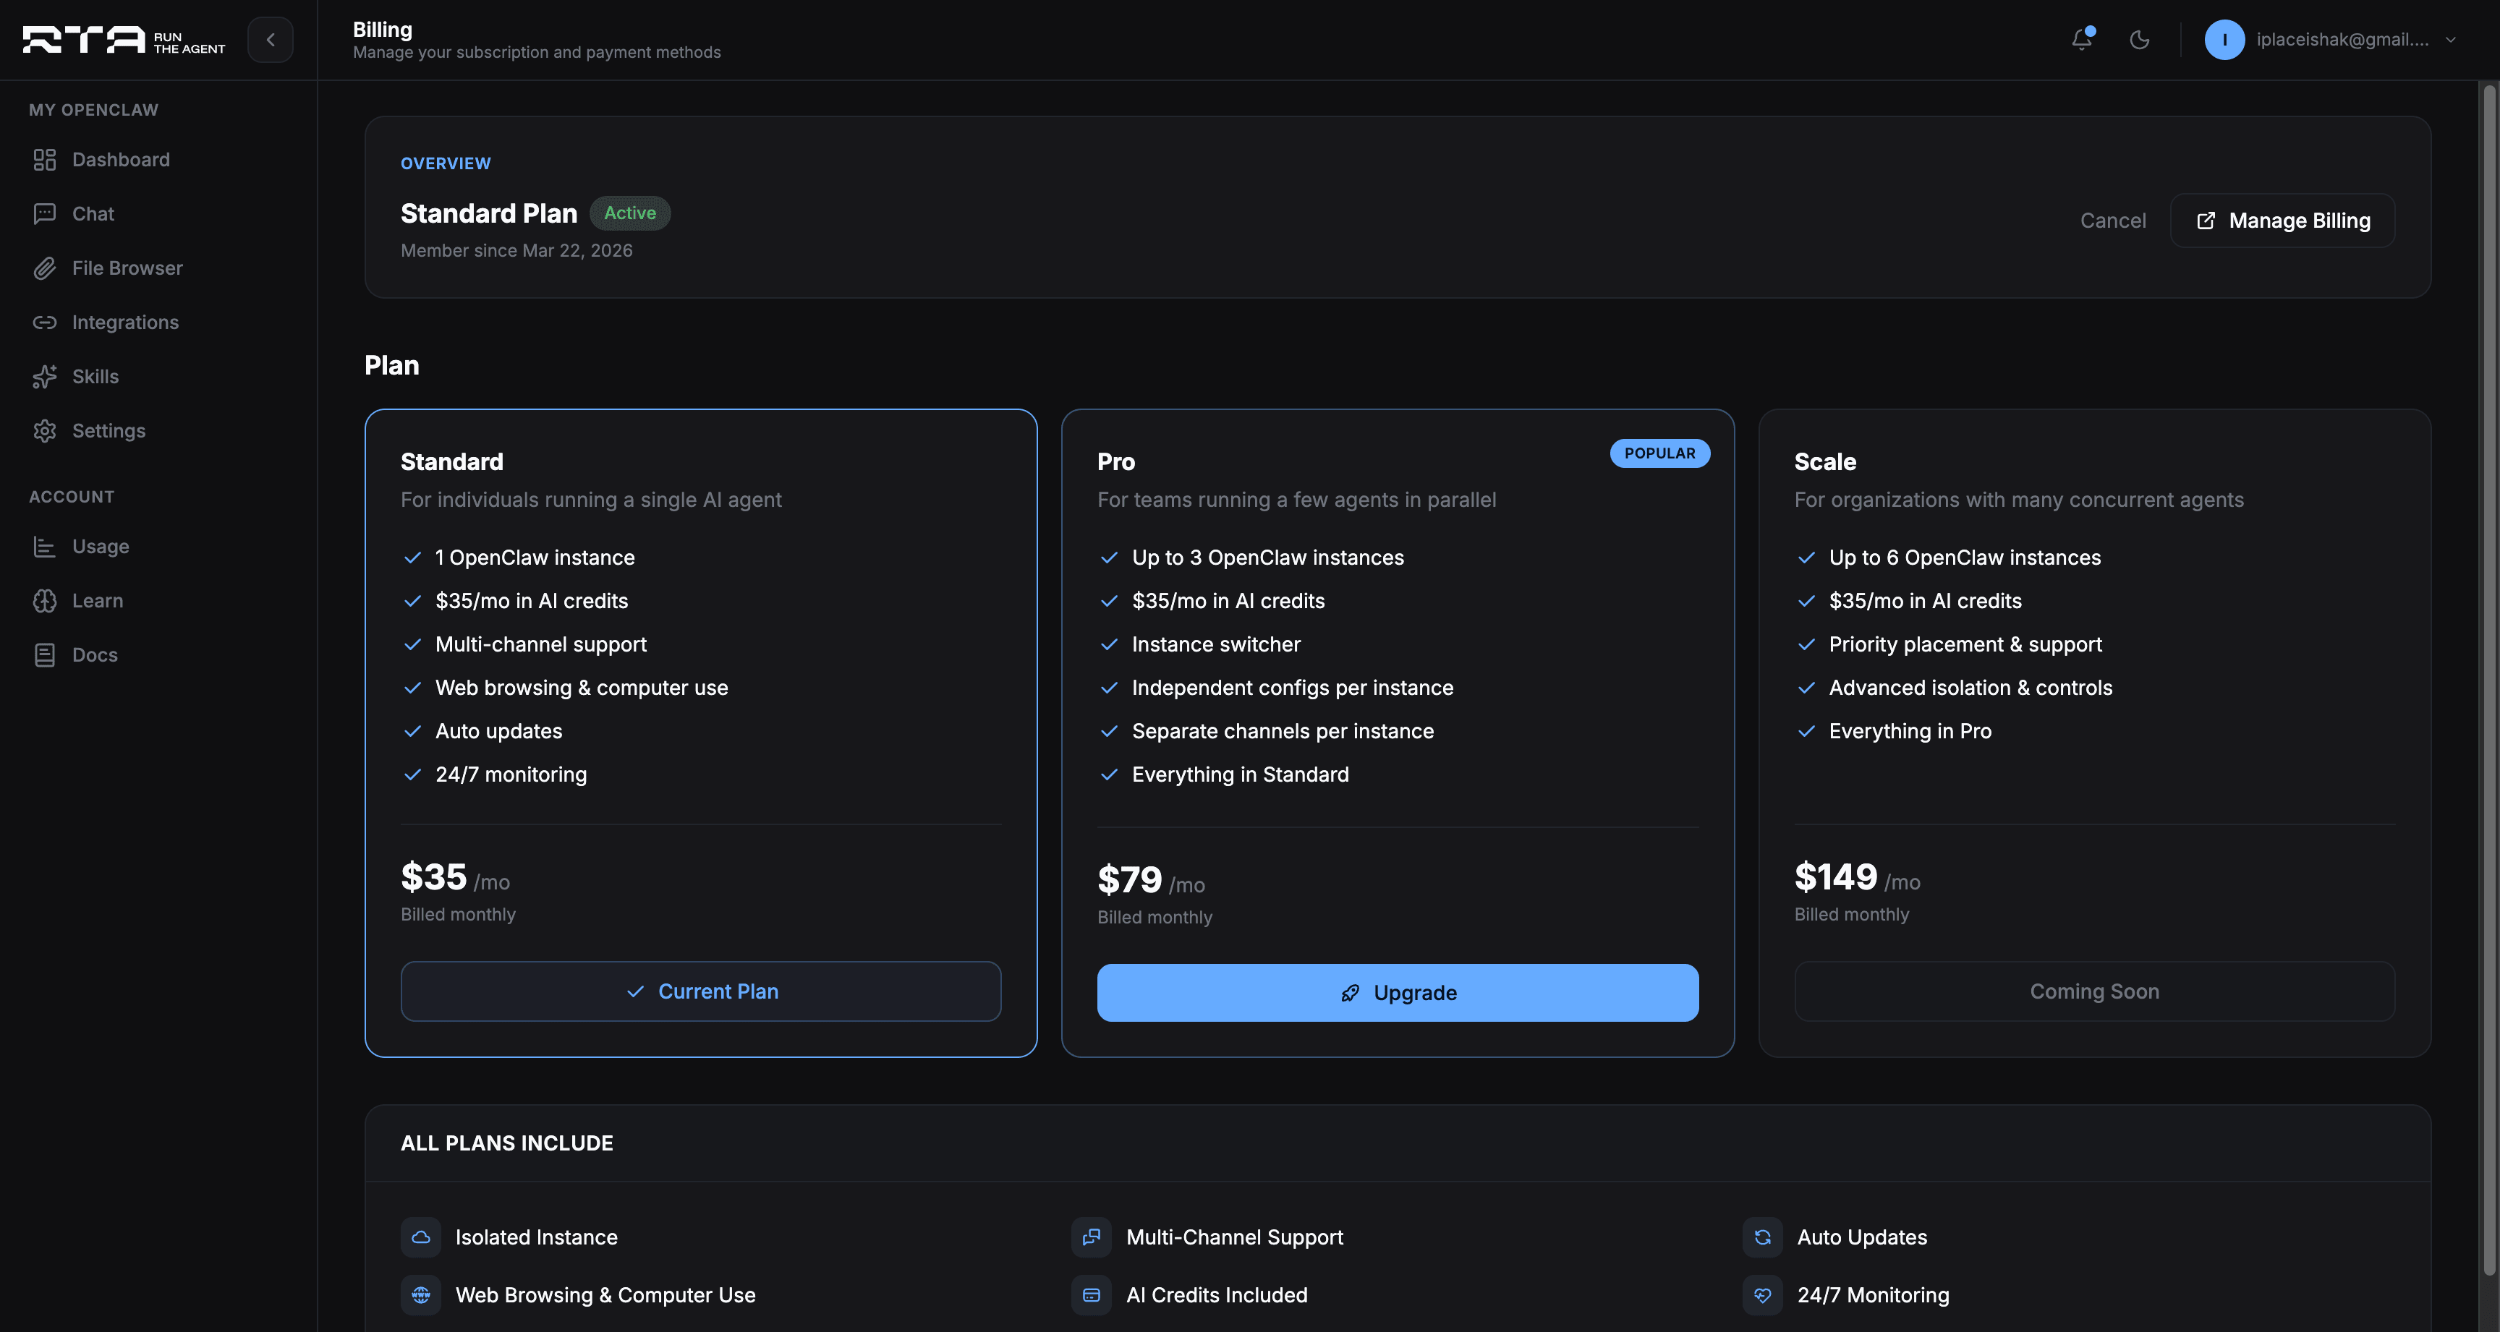Click the Usage chart icon
The height and width of the screenshot is (1332, 2500).
pos(45,547)
